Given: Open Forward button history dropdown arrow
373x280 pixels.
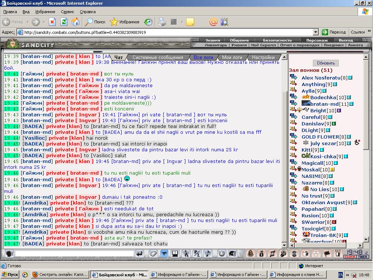Looking at the screenshot, I should 44,22.
